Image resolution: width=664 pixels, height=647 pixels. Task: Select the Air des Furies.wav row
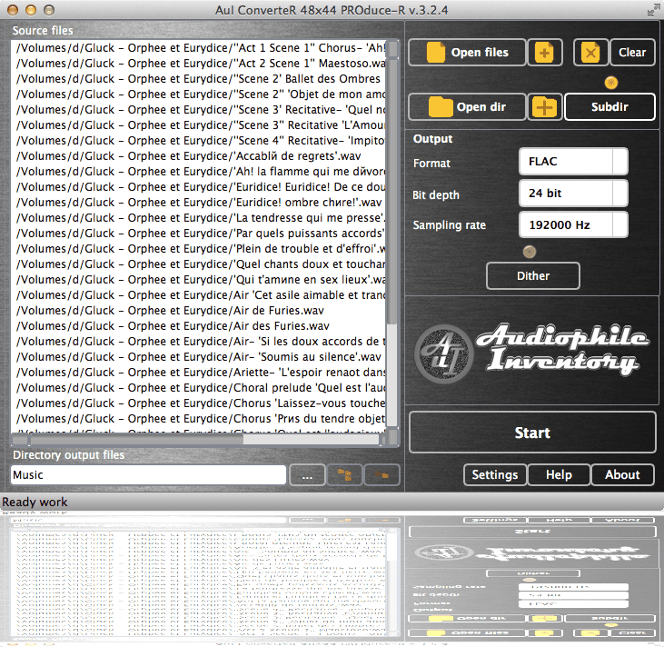pos(198,326)
